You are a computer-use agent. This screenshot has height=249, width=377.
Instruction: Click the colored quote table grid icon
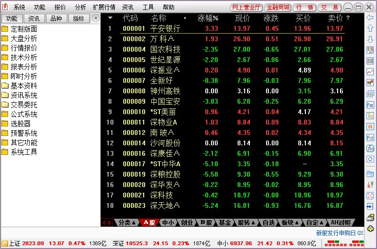pyautogui.click(x=370, y=61)
